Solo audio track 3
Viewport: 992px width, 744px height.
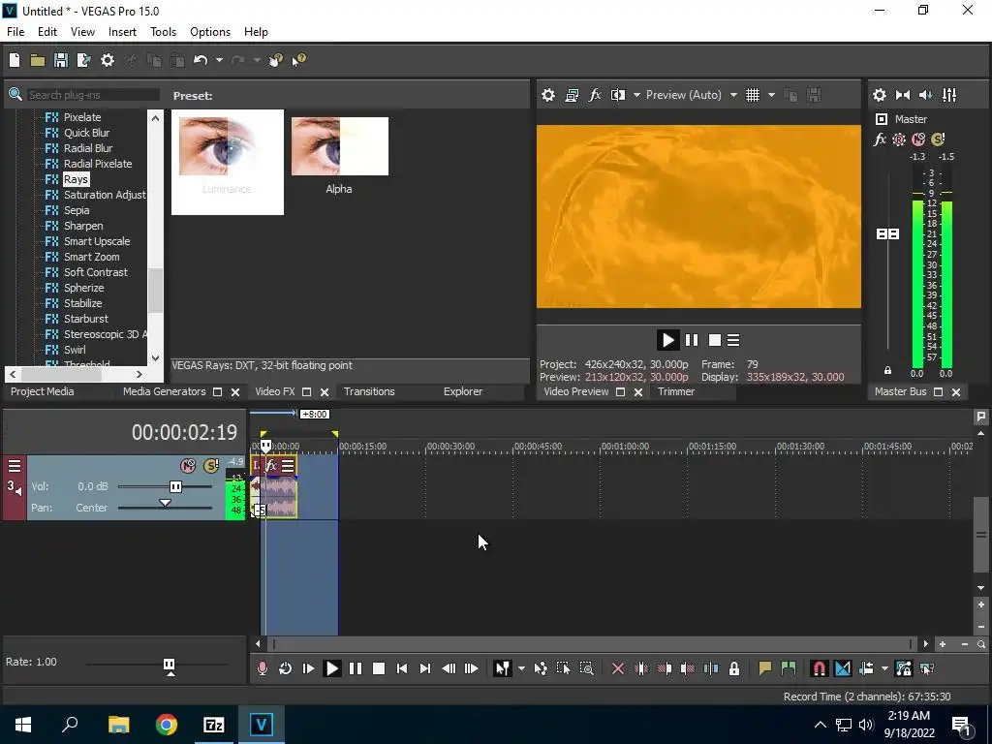[x=210, y=466]
